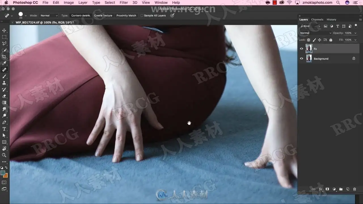Select the Eraser tool
This screenshot has width=363, height=204.
(x=4, y=96)
